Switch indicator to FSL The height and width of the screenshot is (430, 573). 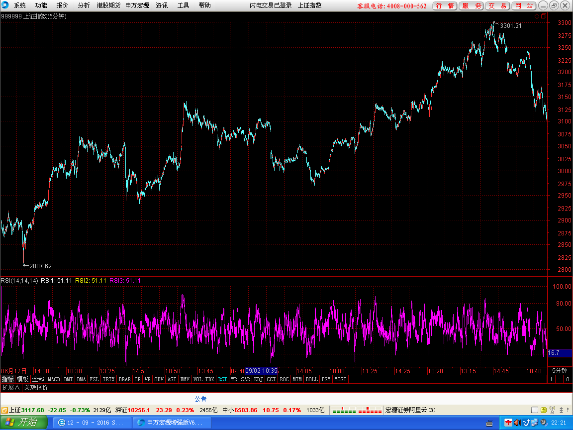(95, 379)
